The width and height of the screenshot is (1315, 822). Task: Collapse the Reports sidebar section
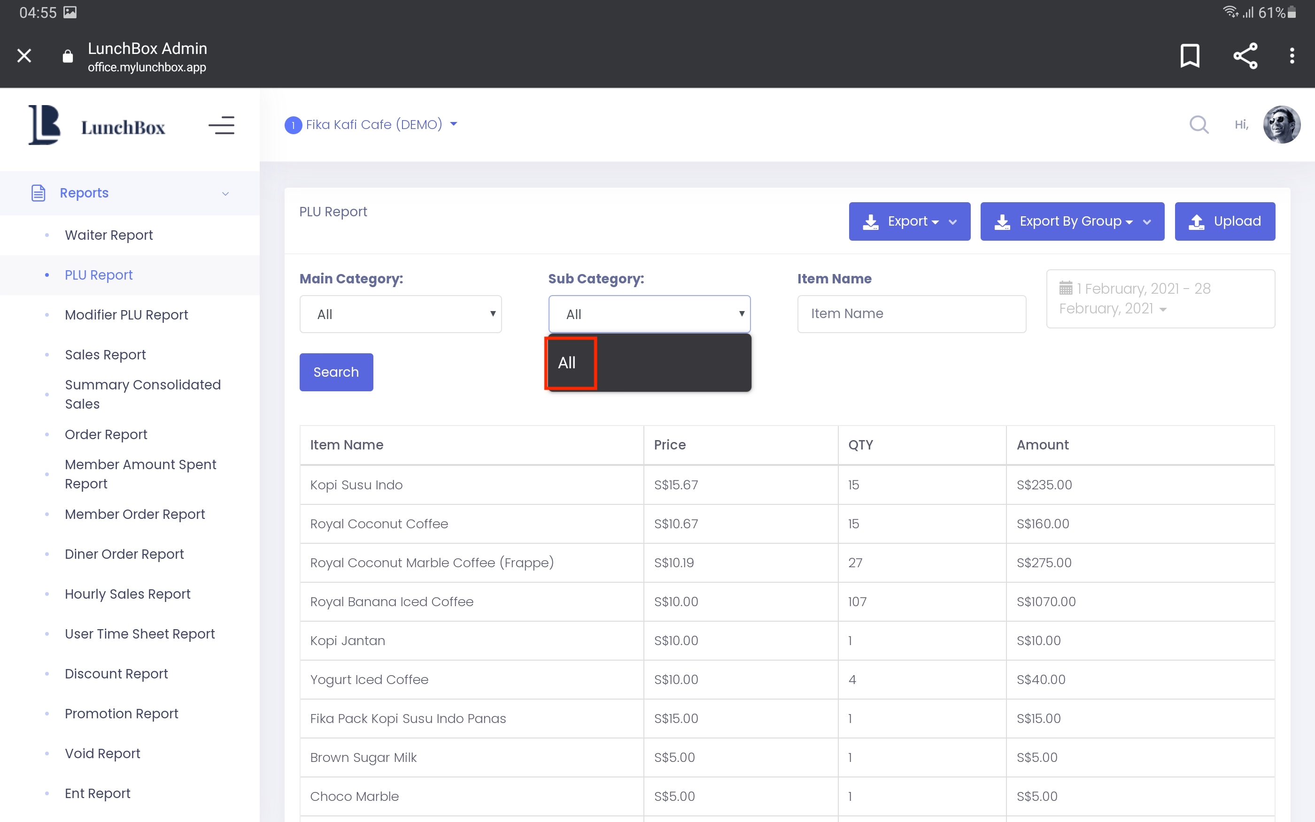pyautogui.click(x=225, y=194)
